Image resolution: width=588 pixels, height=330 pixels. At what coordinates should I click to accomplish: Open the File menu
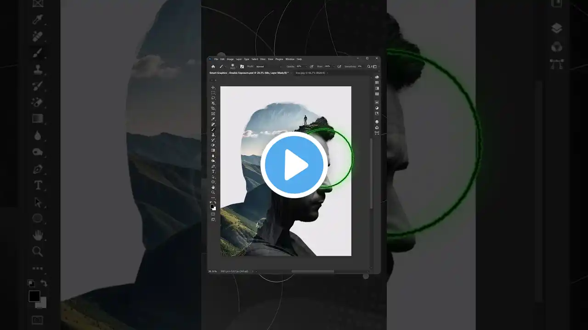(x=216, y=59)
